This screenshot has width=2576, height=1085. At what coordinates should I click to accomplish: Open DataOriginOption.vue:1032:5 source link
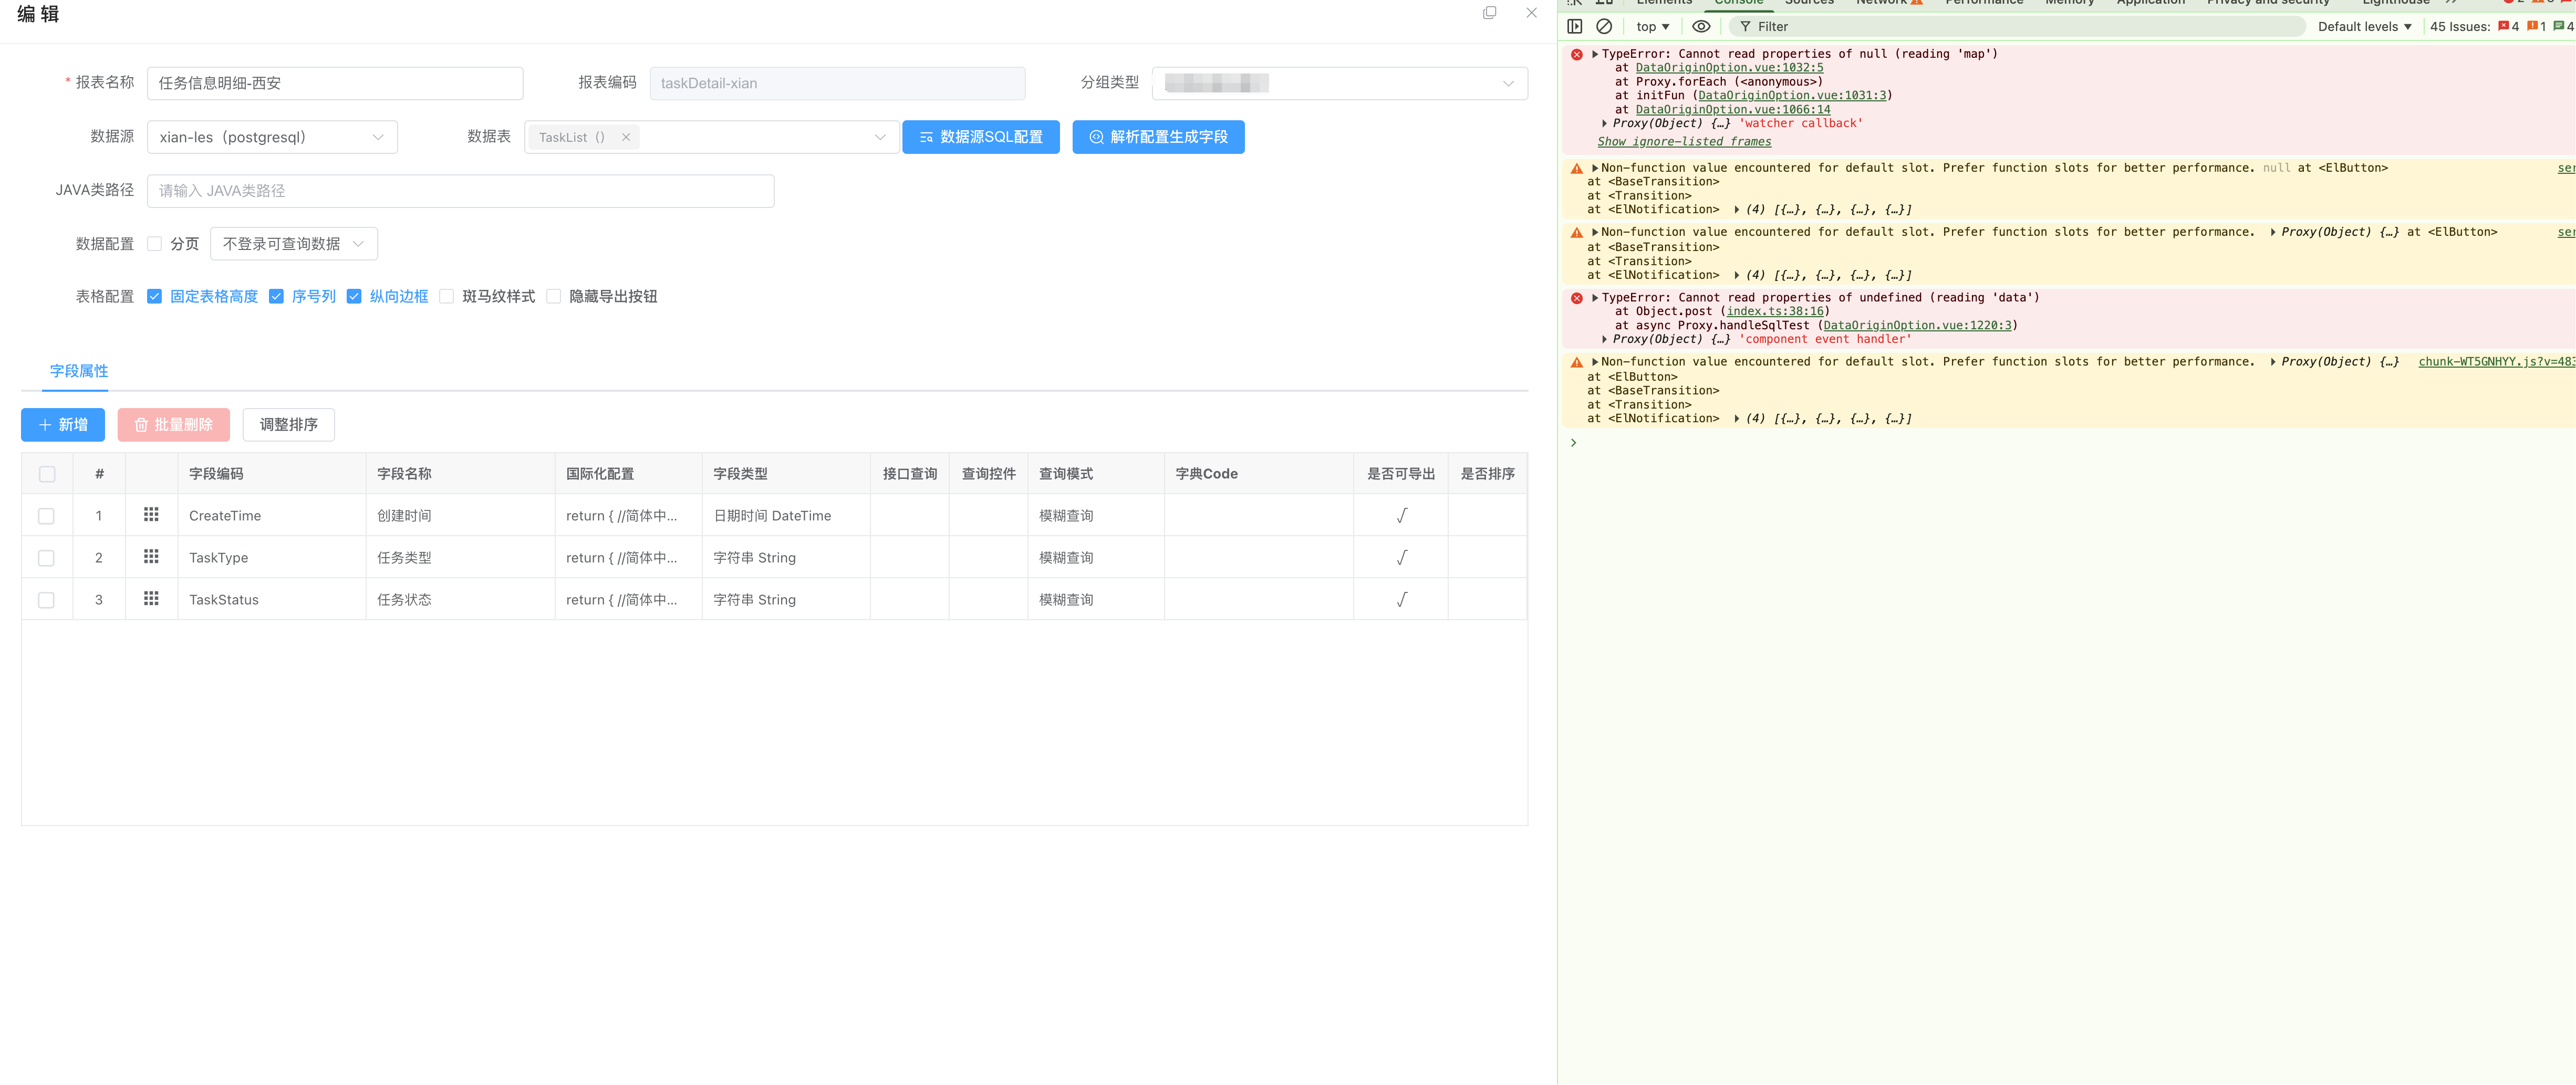(x=1729, y=68)
